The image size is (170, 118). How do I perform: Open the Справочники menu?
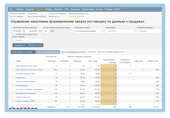[88, 9]
